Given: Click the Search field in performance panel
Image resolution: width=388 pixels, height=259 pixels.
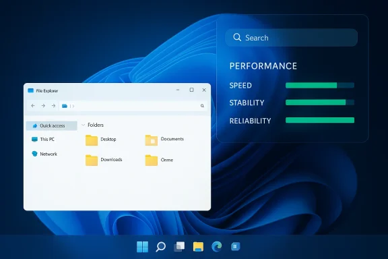Looking at the screenshot, I should (x=291, y=38).
